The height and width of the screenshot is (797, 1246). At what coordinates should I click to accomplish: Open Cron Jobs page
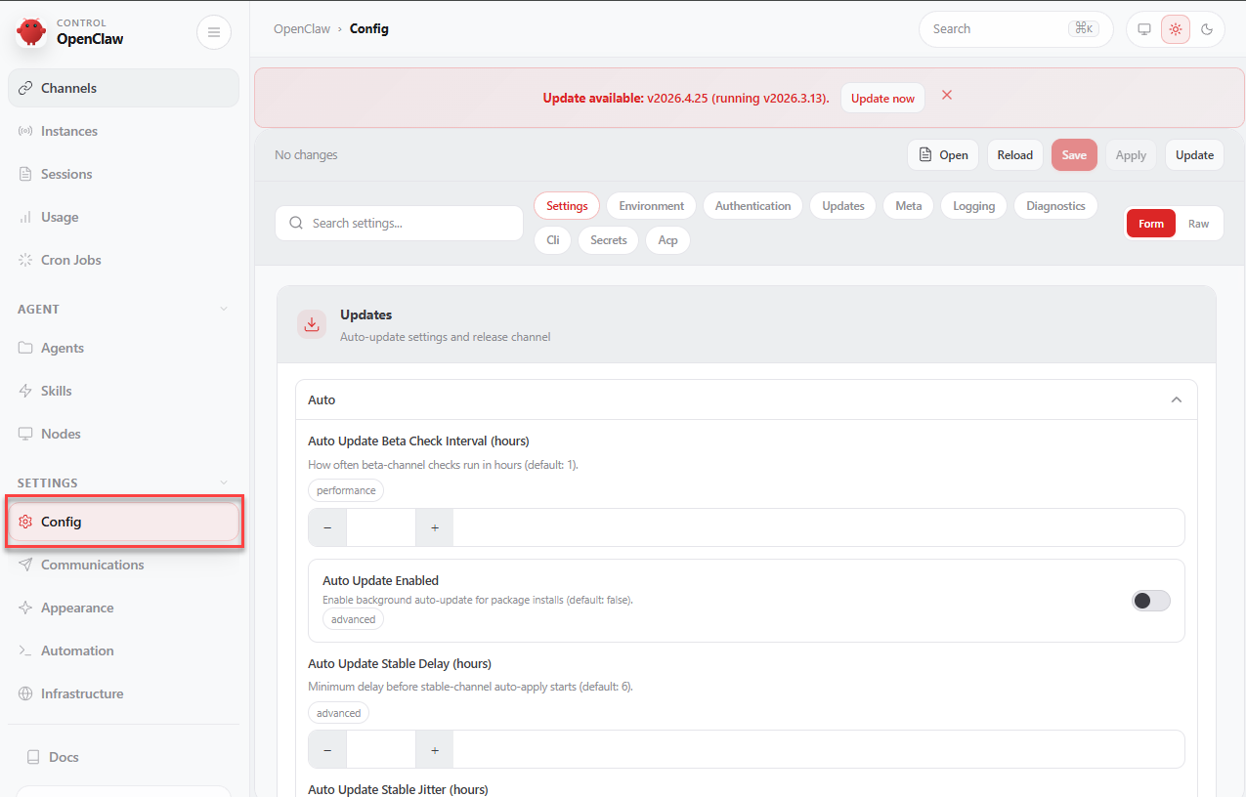coord(123,260)
